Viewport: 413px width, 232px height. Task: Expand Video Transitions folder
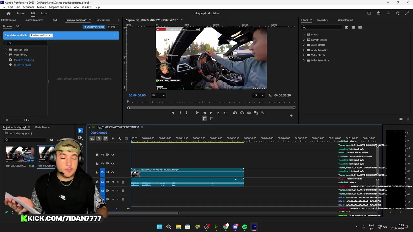[304, 60]
